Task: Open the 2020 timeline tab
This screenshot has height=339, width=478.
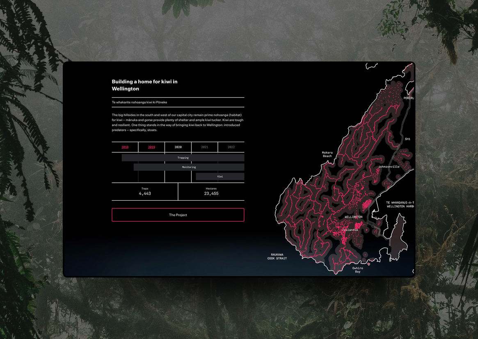Action: click(178, 147)
